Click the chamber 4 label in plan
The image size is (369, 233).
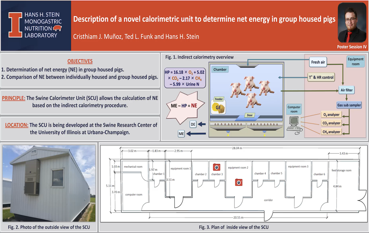pos(260,173)
